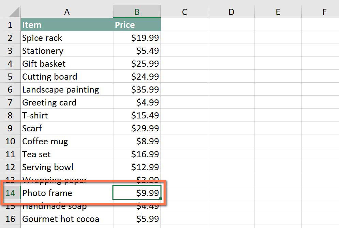
Task: Select the Item header cell
Action: (x=67, y=25)
